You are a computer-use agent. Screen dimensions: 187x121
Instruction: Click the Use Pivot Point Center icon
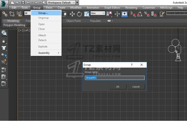click(109, 14)
